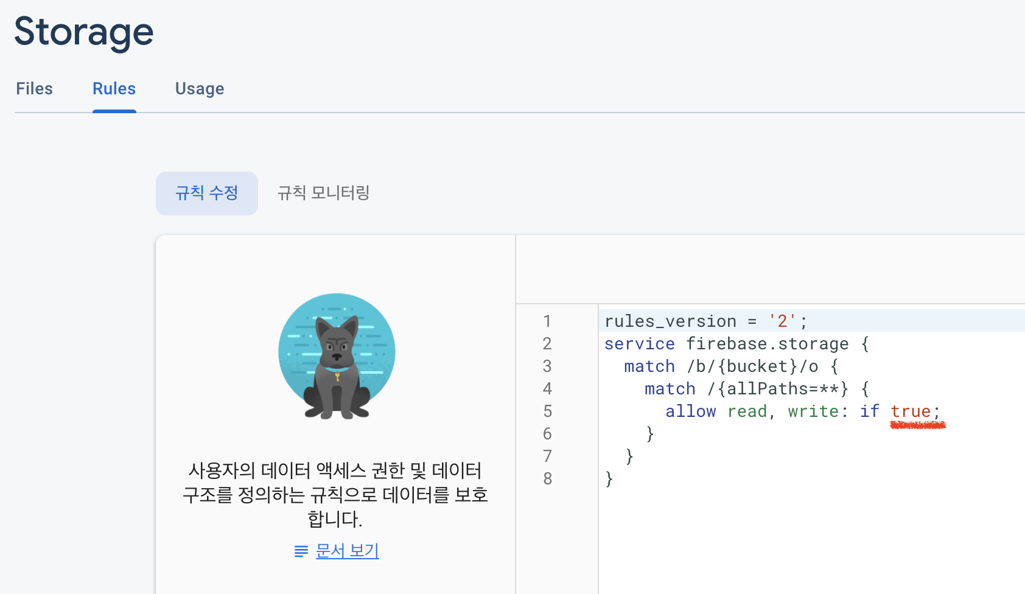The image size is (1025, 594).
Task: Click the 'write:' keyword on line 5
Action: point(818,411)
